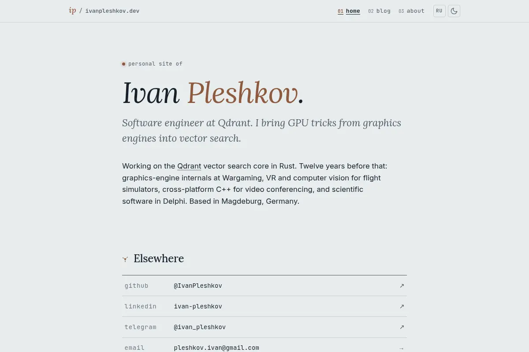The height and width of the screenshot is (352, 529).
Task: Open the @IvanPleshkov github link
Action: pyautogui.click(x=198, y=286)
